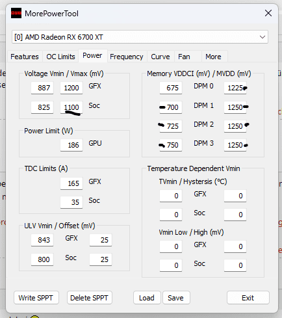Click the GFX Vmax field showing 1200
282x318 pixels.
click(x=71, y=88)
